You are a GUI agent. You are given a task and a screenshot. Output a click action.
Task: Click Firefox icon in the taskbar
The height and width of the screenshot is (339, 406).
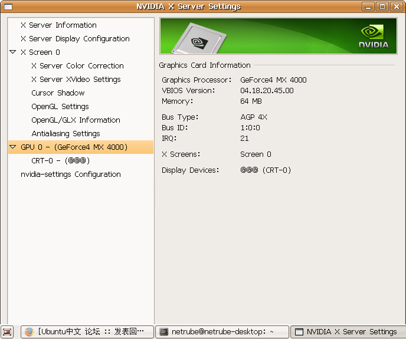[x=30, y=332]
